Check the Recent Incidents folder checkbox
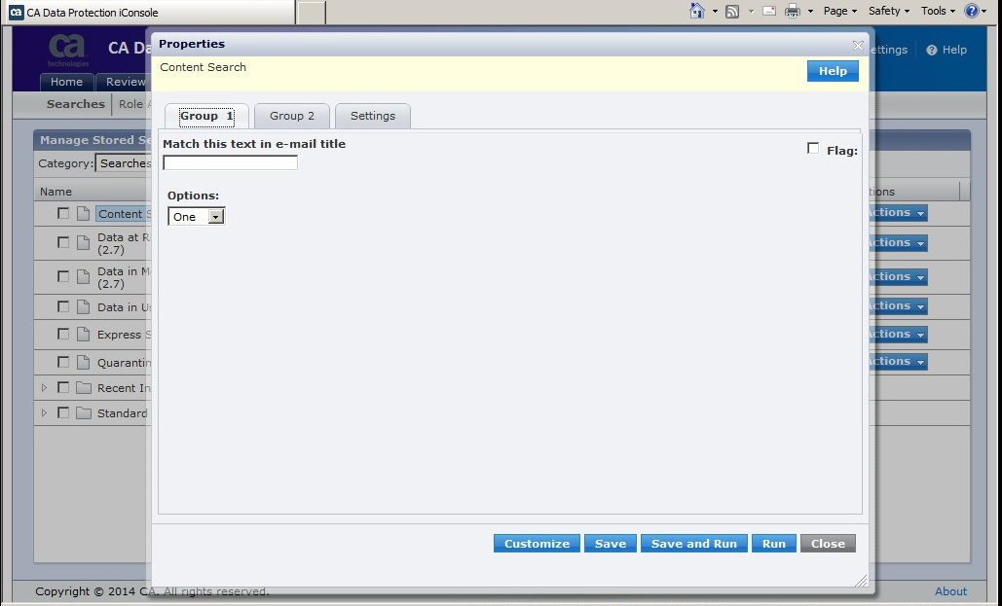The height and width of the screenshot is (606, 1002). pyautogui.click(x=63, y=387)
